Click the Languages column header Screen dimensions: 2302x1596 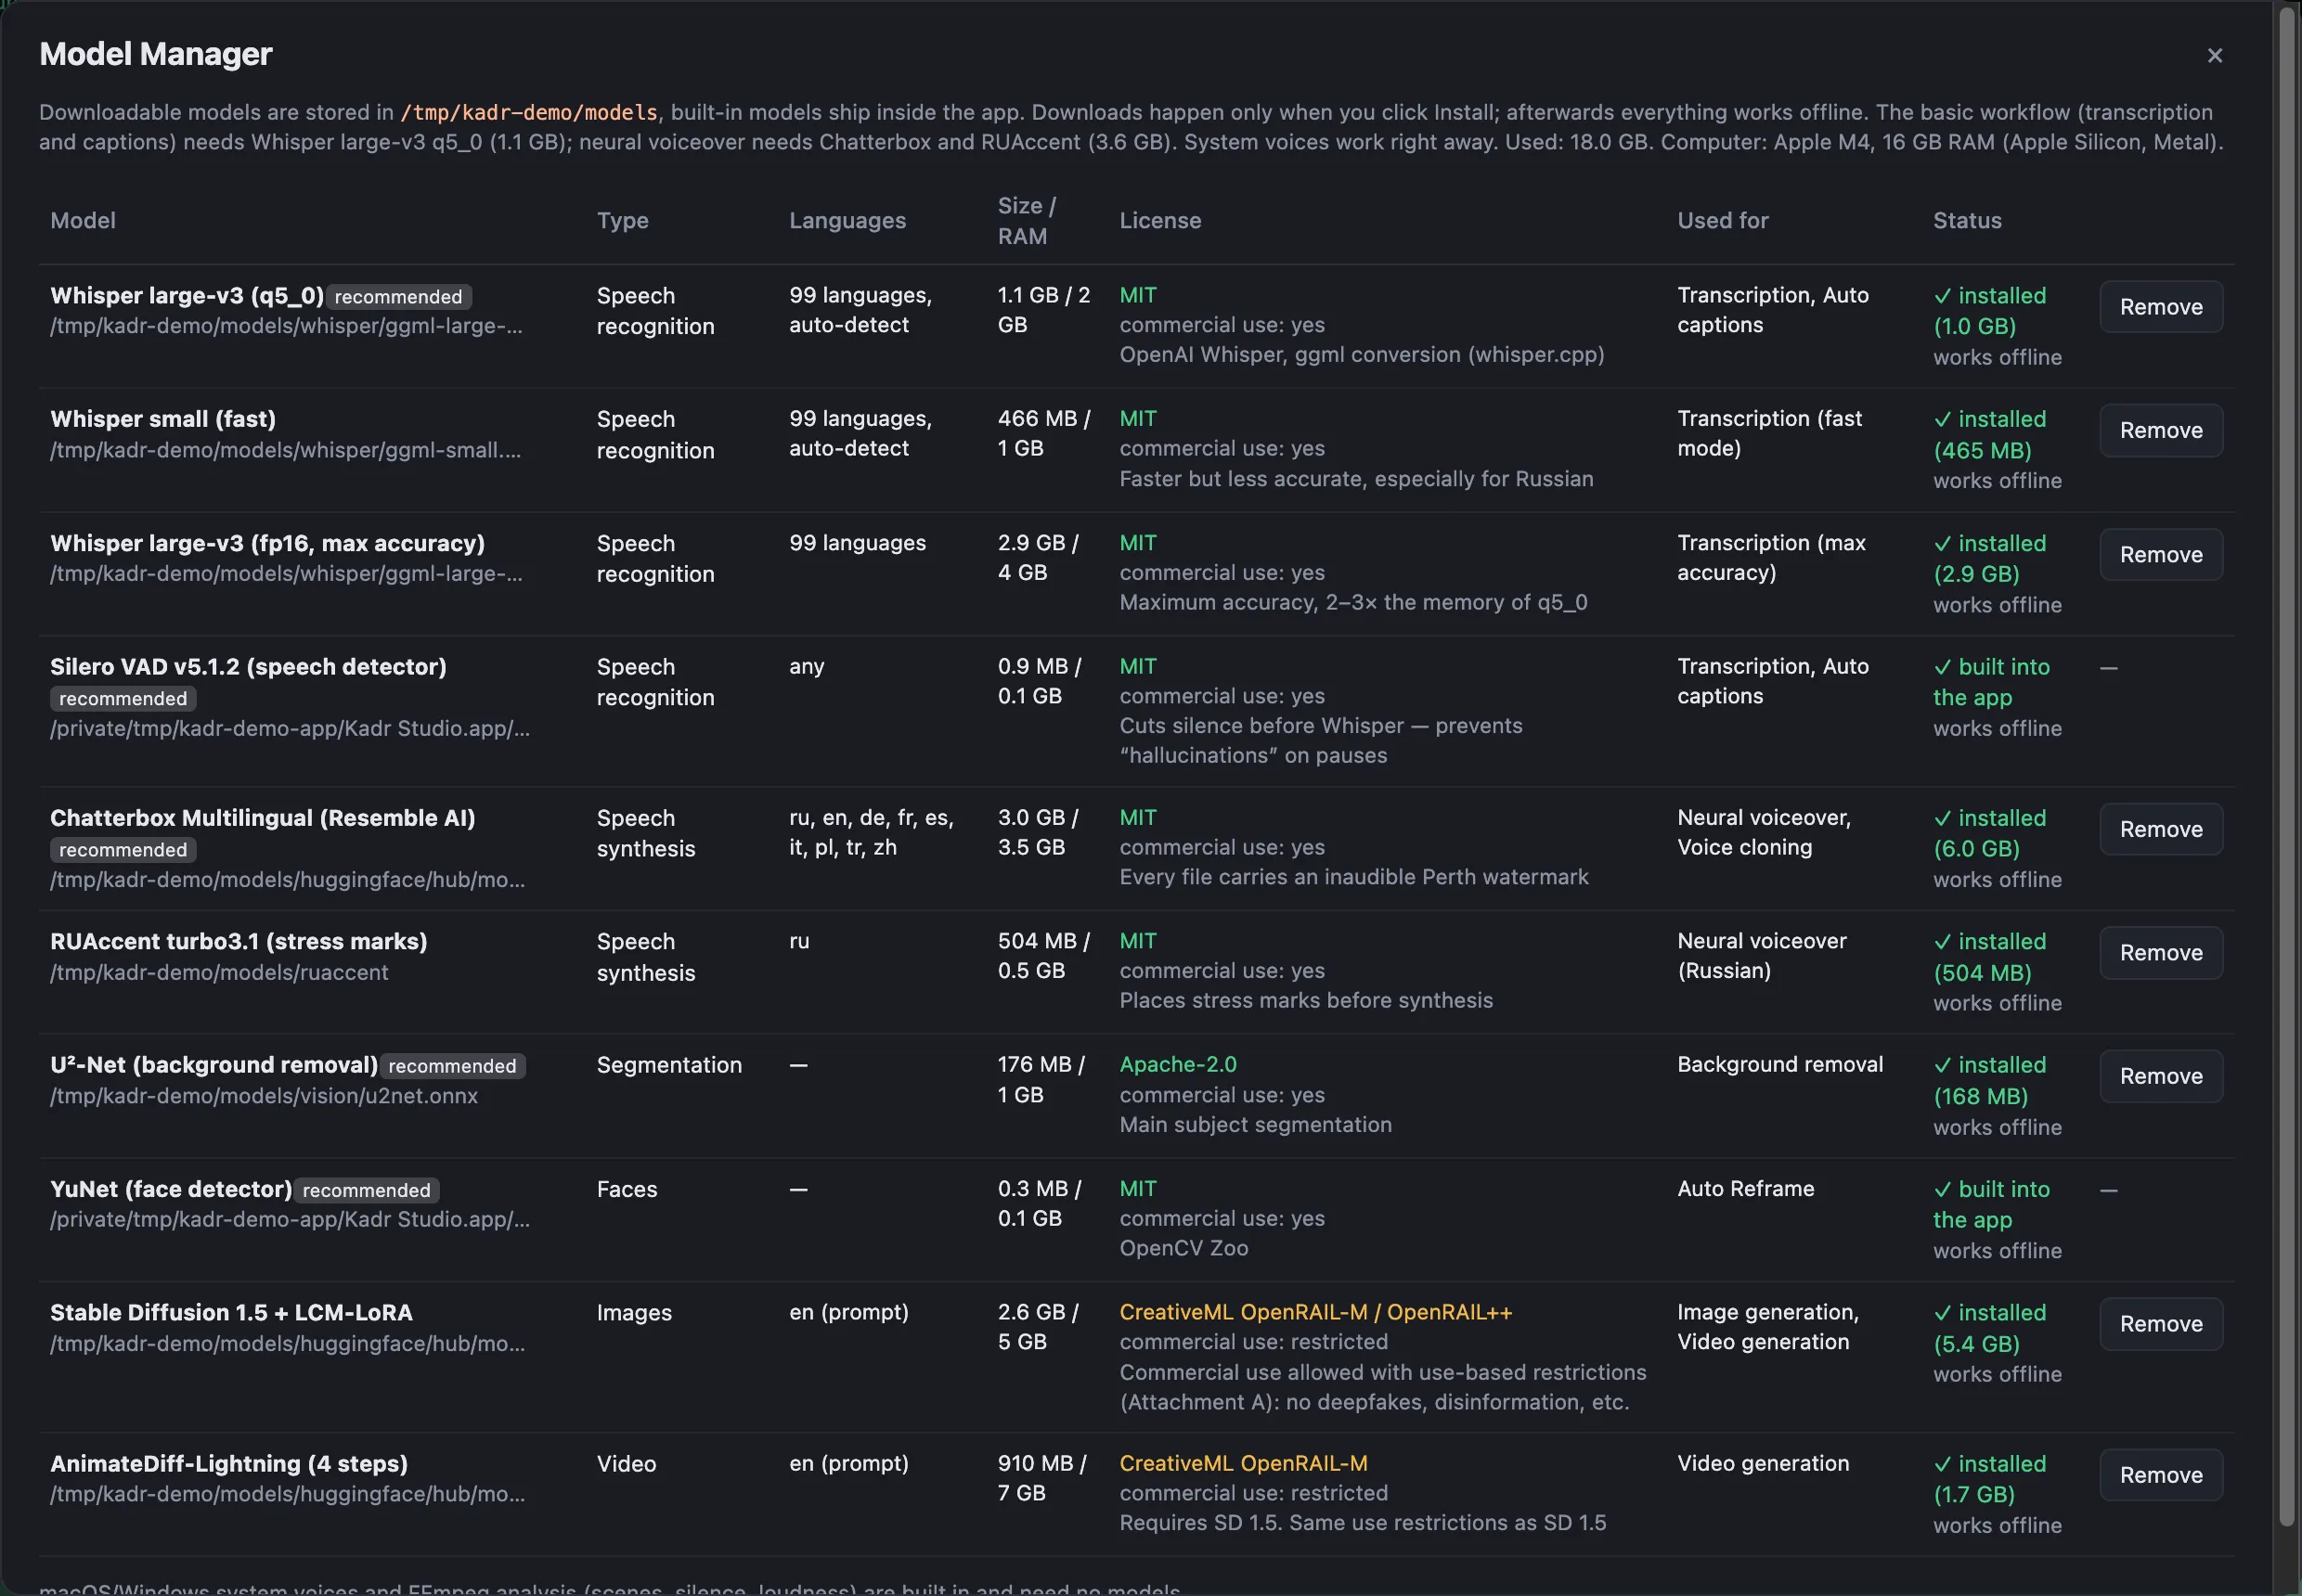[847, 221]
